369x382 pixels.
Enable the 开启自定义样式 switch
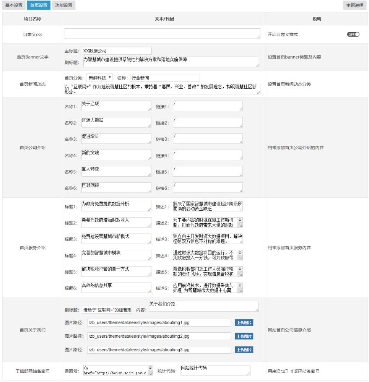pos(354,34)
